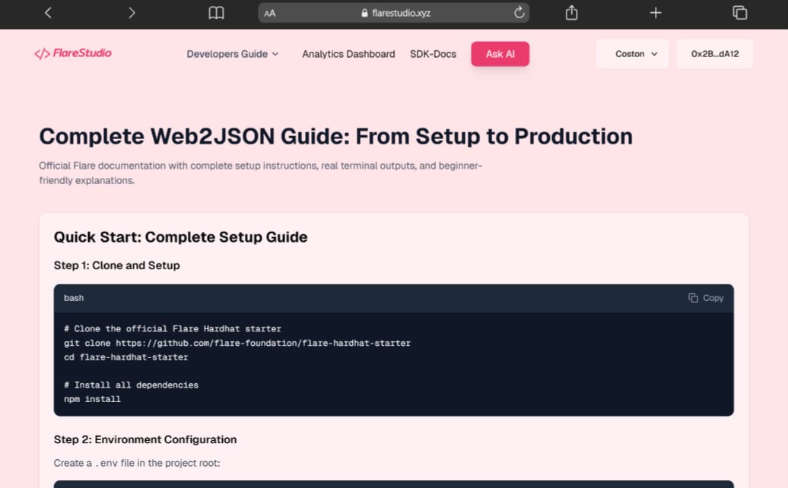Click the 'Create a .env file' sentence
Viewport: 788px width, 488px height.
pyautogui.click(x=137, y=463)
